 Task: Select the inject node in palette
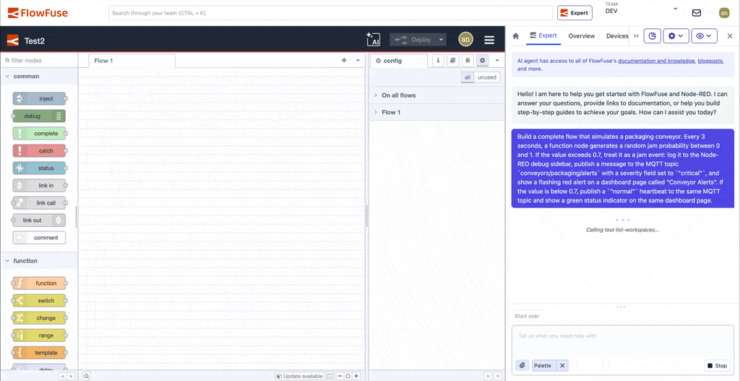[x=39, y=98]
